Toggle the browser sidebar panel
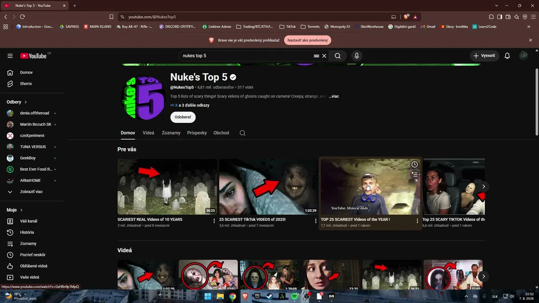 click(500, 17)
